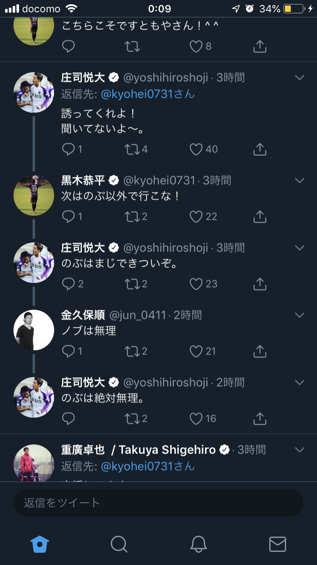Retweet the ノブは無理 tweet
317x565 pixels.
pos(132,351)
